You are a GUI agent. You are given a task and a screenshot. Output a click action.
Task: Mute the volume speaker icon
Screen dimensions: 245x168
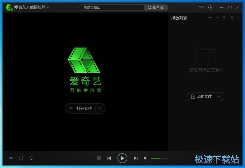[146, 158]
